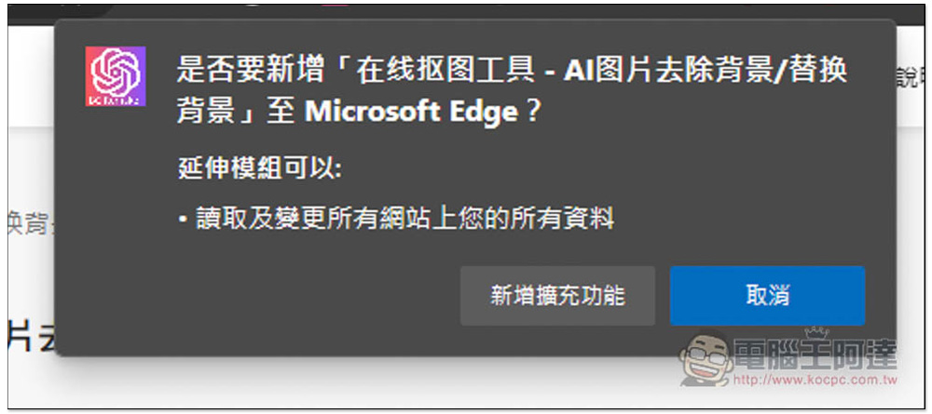Click the bullet point before 讀取及變更

pyautogui.click(x=183, y=220)
